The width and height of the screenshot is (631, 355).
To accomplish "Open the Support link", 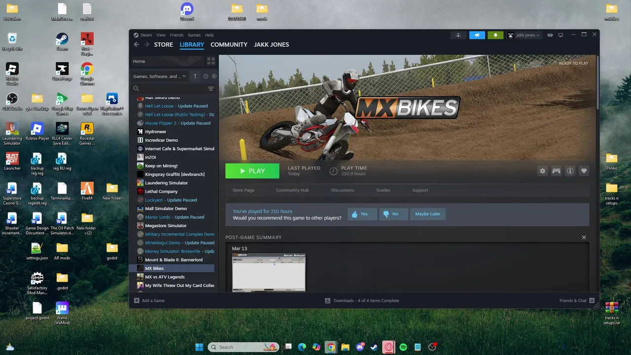I will pos(420,190).
